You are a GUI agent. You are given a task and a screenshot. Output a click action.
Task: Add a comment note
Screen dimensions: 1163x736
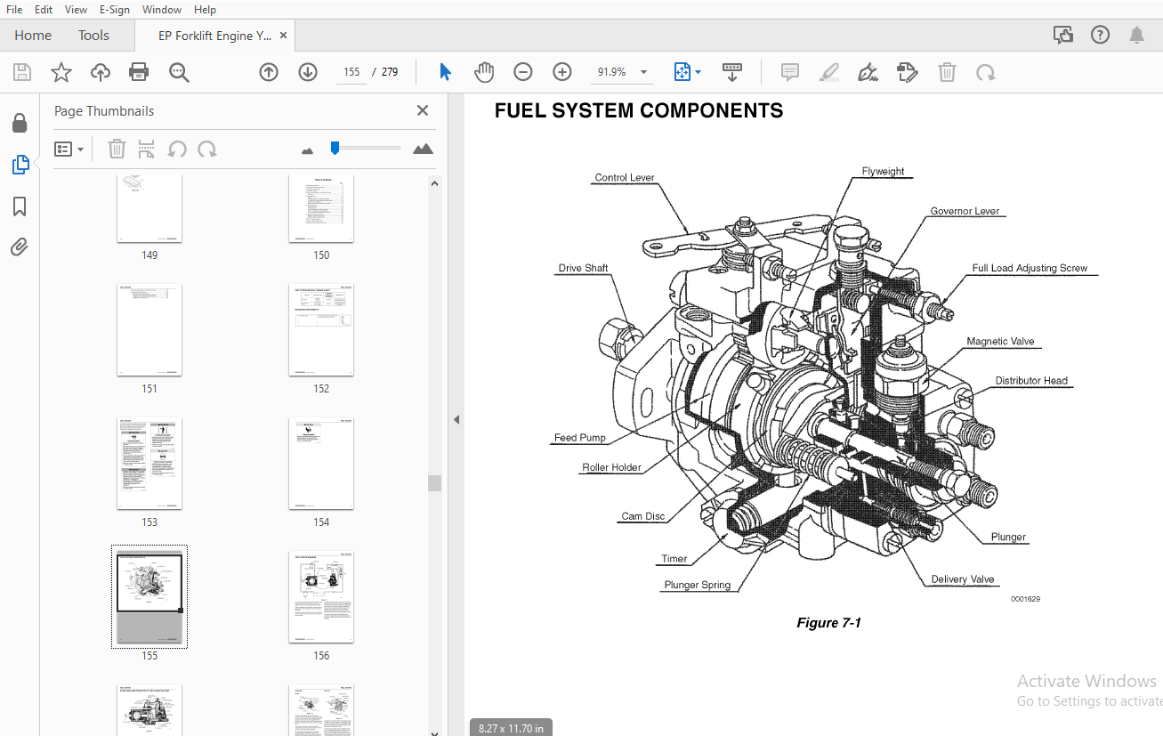(790, 72)
